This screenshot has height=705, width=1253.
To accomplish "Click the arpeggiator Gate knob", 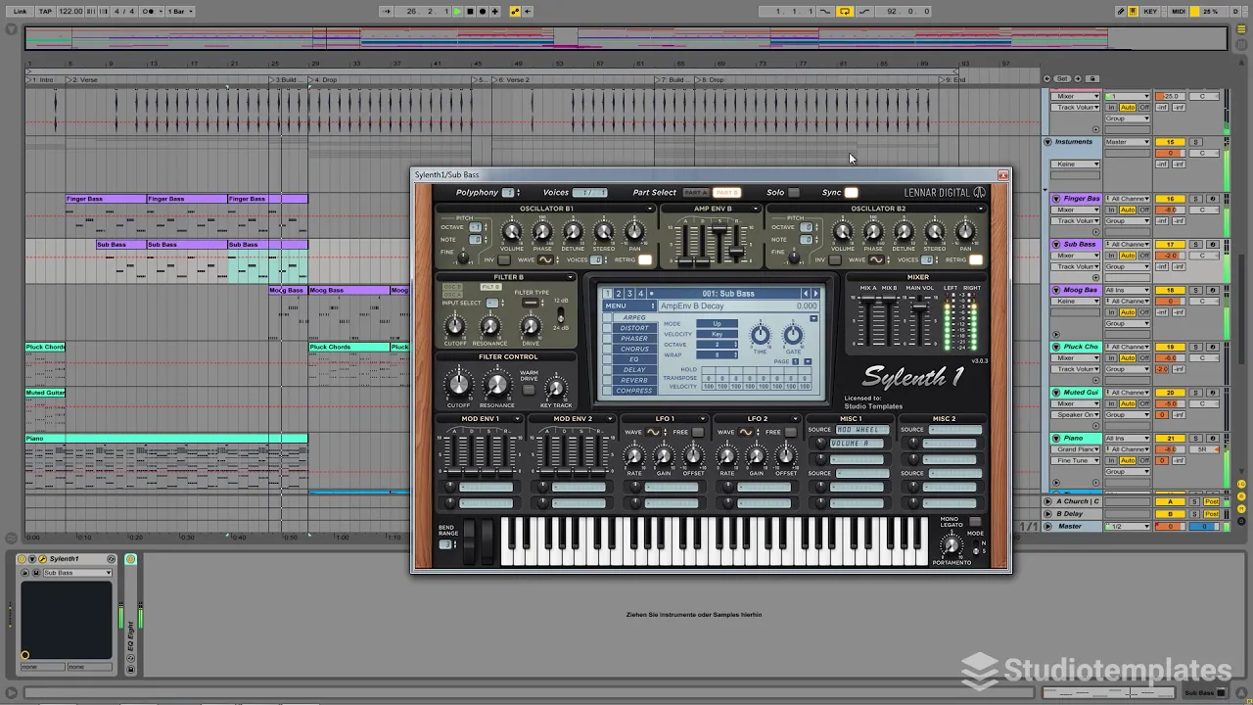I will tap(793, 336).
